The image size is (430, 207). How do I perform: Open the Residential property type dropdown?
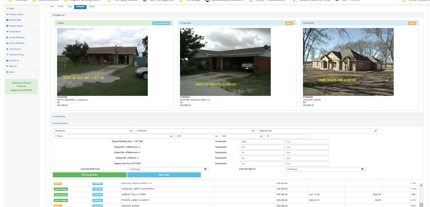tap(93, 131)
